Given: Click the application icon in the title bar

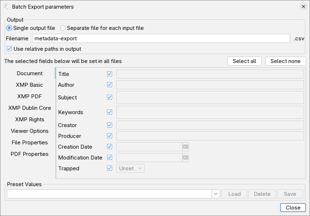Looking at the screenshot, I should [6, 6].
